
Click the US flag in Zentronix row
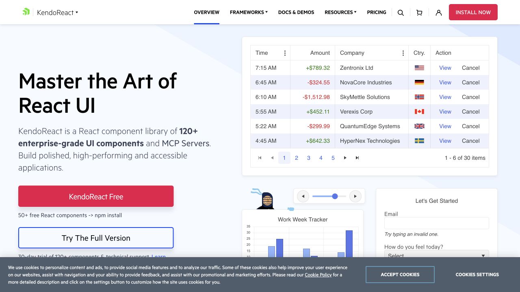click(x=419, y=68)
